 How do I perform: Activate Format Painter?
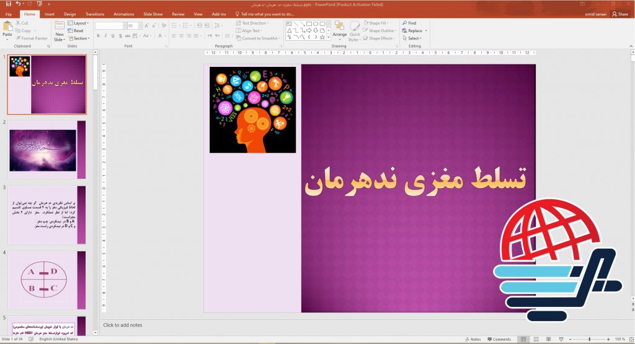32,38
